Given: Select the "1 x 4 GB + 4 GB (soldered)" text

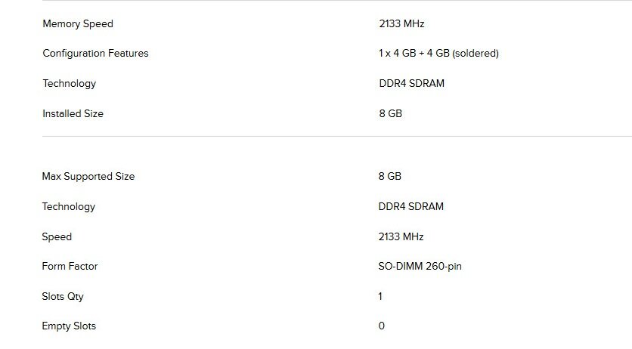Looking at the screenshot, I should [438, 53].
